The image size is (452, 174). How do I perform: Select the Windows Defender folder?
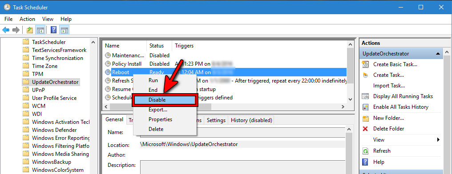(x=54, y=130)
